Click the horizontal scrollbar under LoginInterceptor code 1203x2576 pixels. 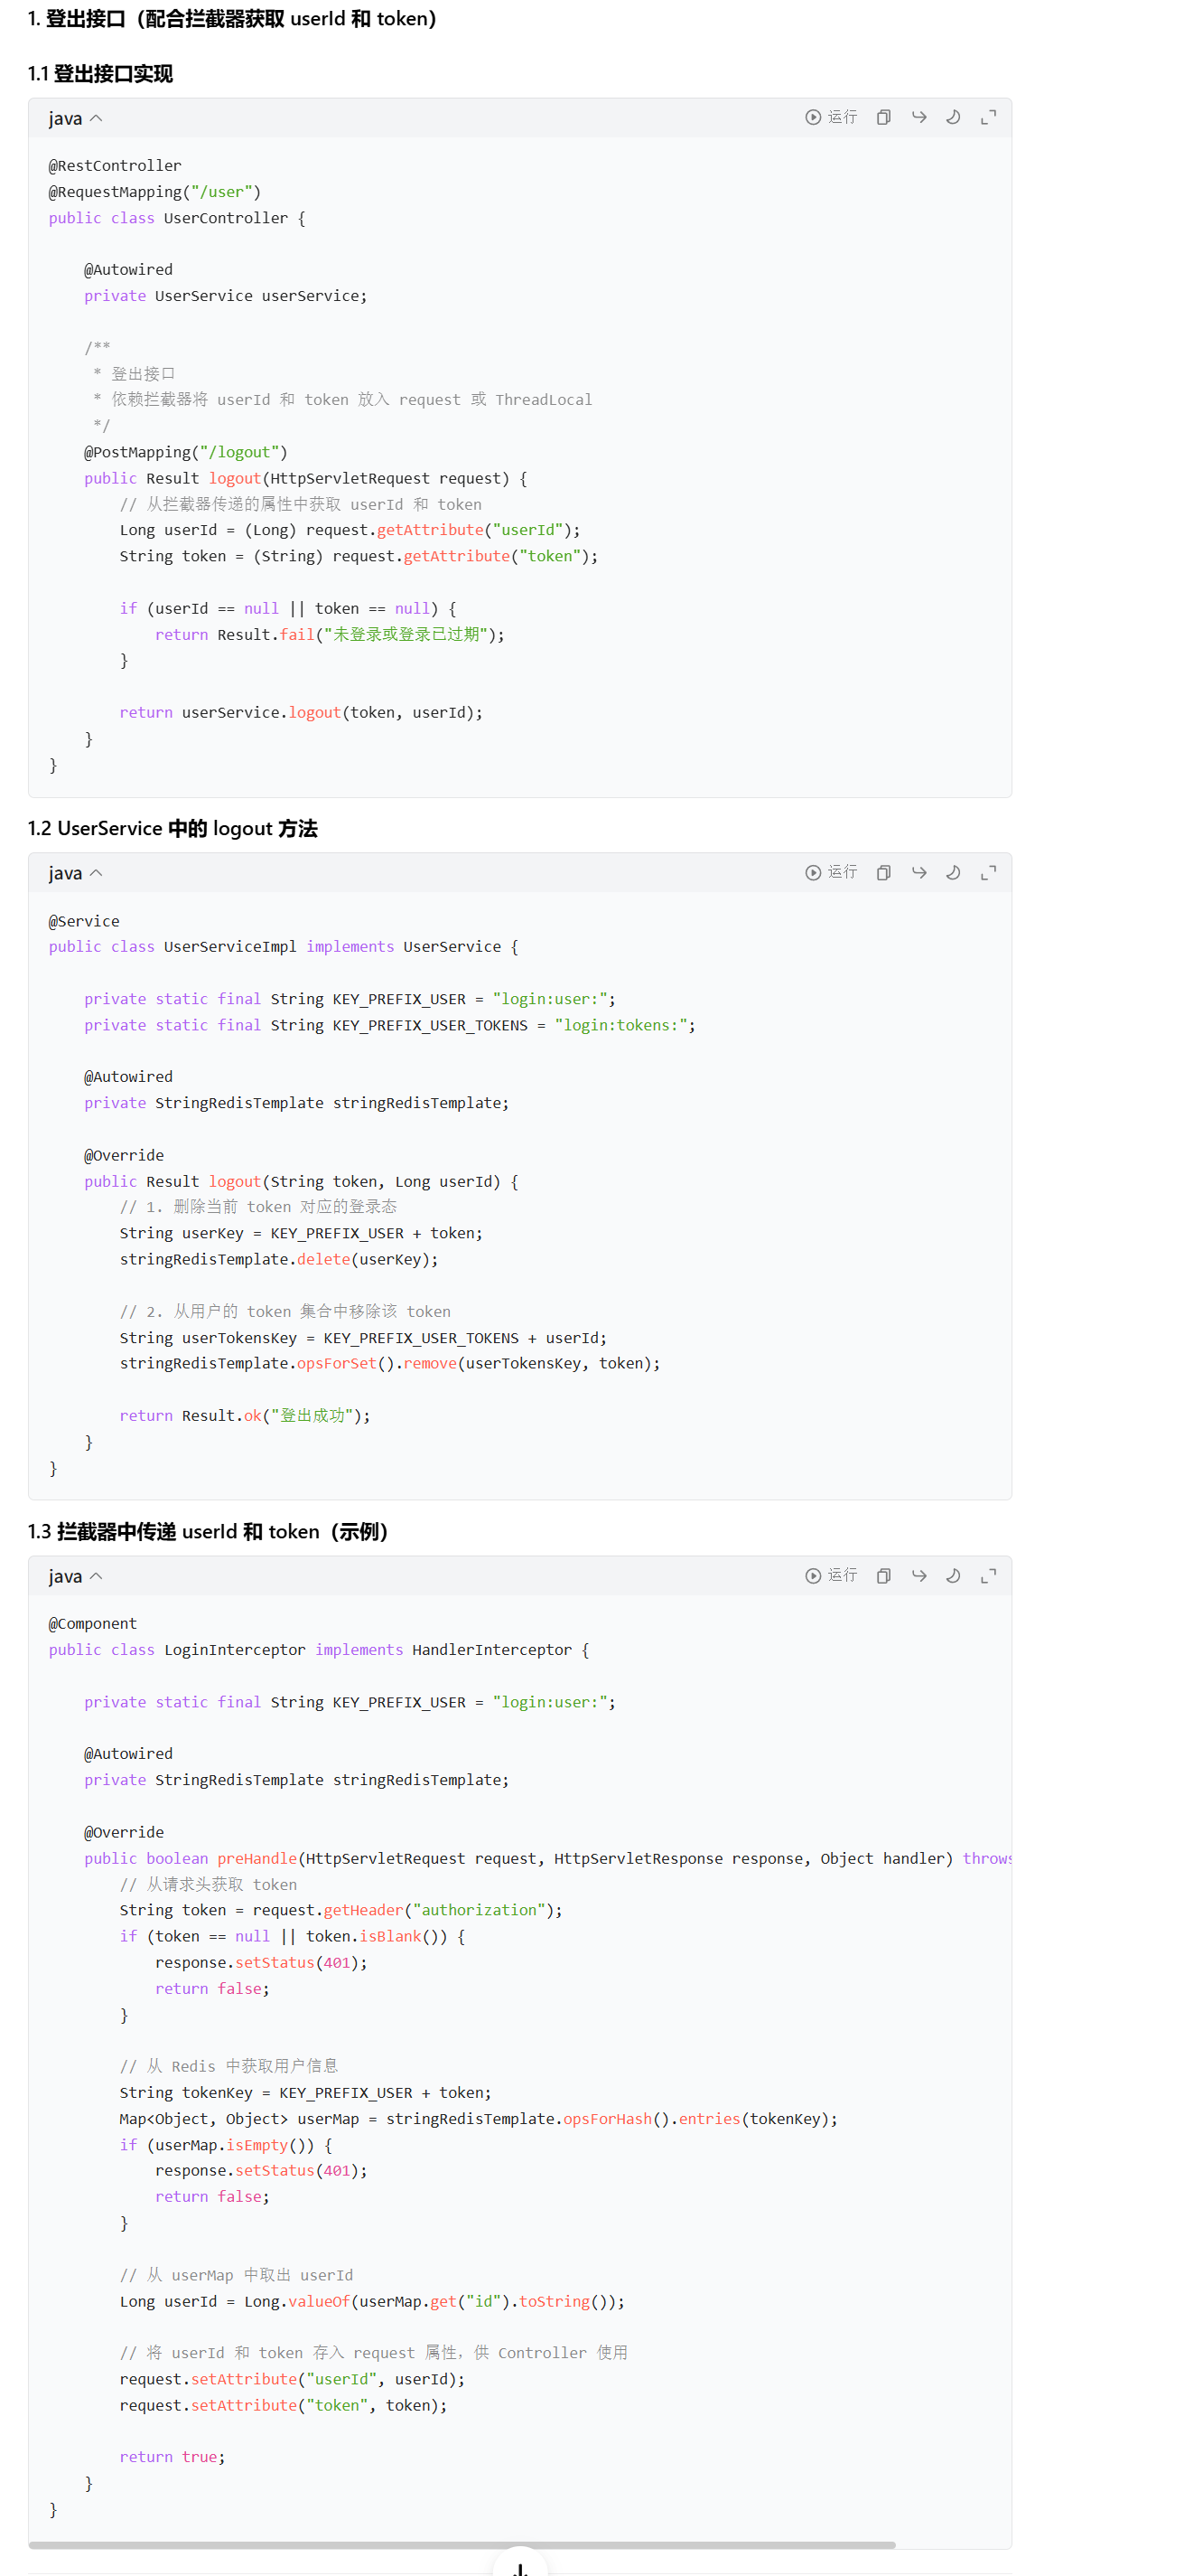[x=462, y=2544]
